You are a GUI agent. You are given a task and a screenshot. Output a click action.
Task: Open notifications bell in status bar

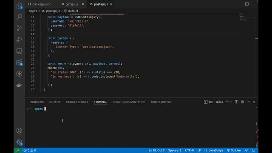[253, 150]
